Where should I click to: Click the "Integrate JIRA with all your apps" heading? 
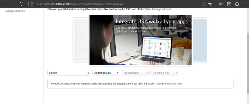[x=152, y=21]
